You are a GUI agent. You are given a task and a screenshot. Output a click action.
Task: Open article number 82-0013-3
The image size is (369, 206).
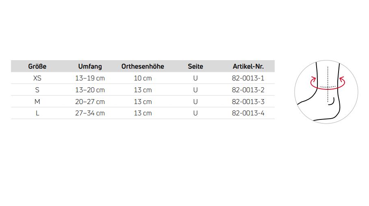(248, 102)
